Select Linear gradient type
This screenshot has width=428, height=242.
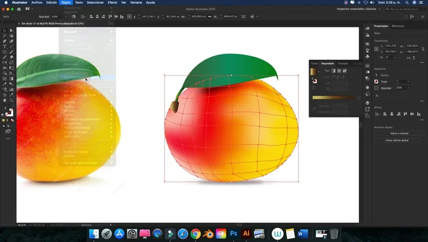click(x=333, y=71)
